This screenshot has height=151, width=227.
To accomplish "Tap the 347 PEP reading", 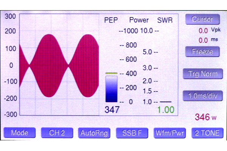I will [x=112, y=110].
